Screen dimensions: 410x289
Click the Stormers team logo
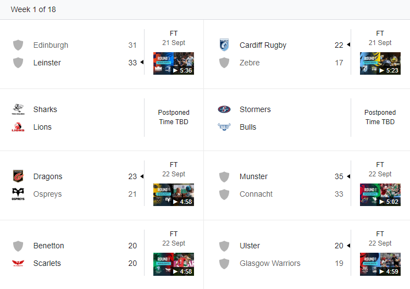coord(224,109)
